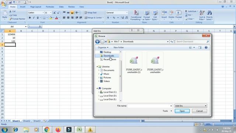Open Sort & Filter menu

(x=202, y=15)
